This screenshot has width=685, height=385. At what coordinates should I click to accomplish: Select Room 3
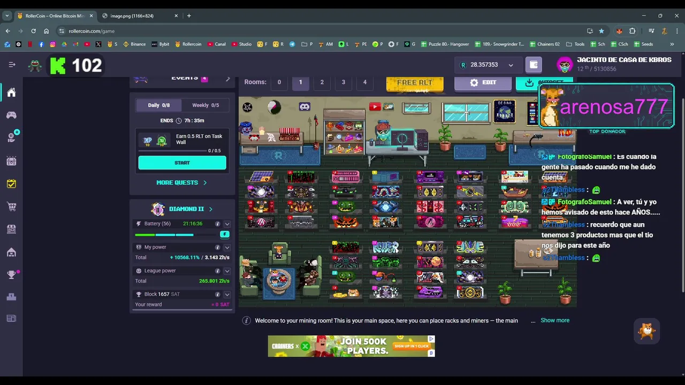(343, 82)
